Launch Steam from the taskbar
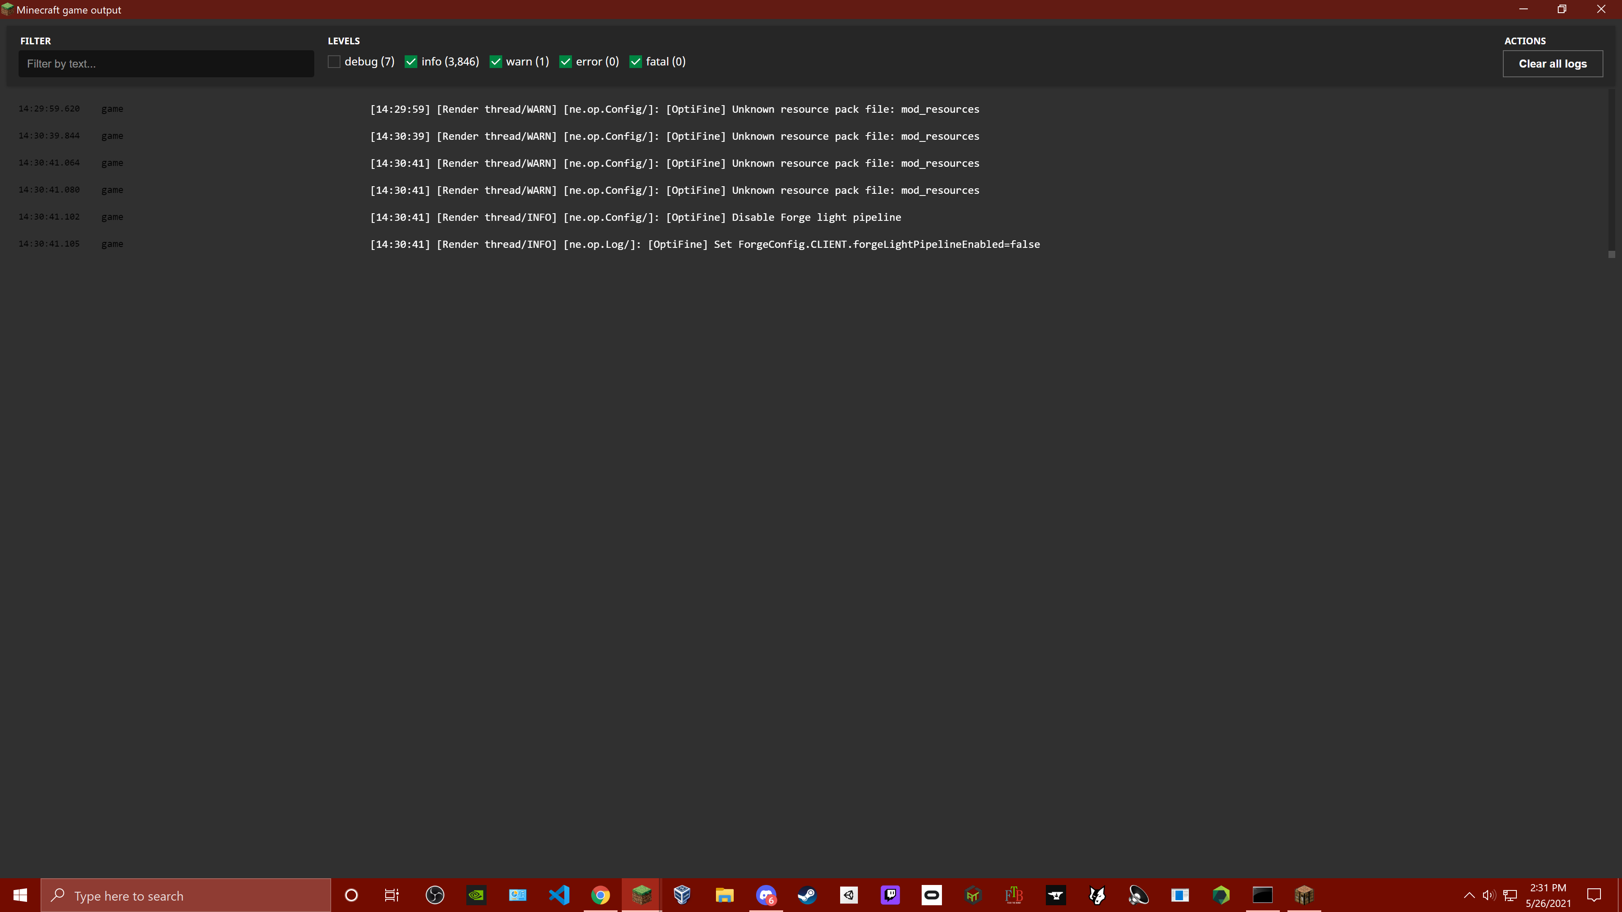1622x912 pixels. 807,895
